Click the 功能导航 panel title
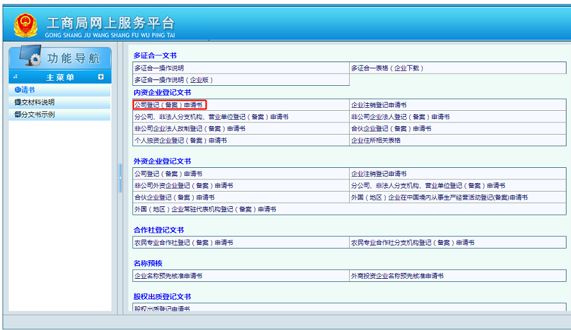571x330 pixels. click(74, 58)
